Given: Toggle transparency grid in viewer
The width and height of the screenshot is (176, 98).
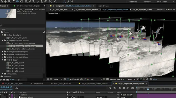Looking at the screenshot, I should (x=107, y=79).
